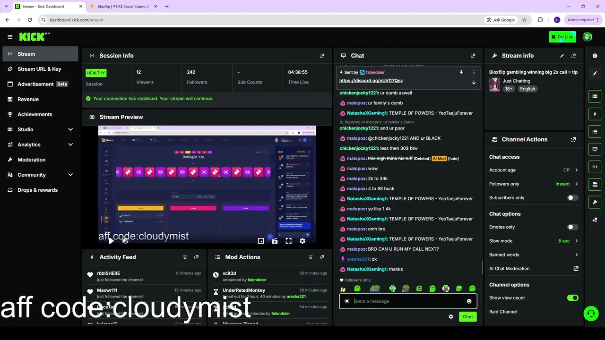
Task: Bookmark this page with the star icon
Action: click(x=524, y=20)
